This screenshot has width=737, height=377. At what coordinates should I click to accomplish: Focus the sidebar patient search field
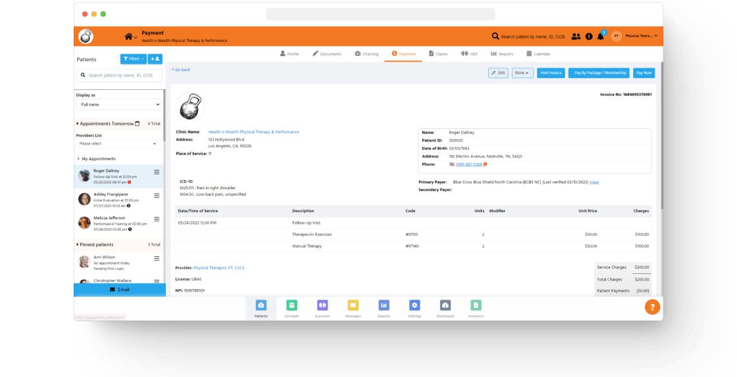tap(119, 75)
